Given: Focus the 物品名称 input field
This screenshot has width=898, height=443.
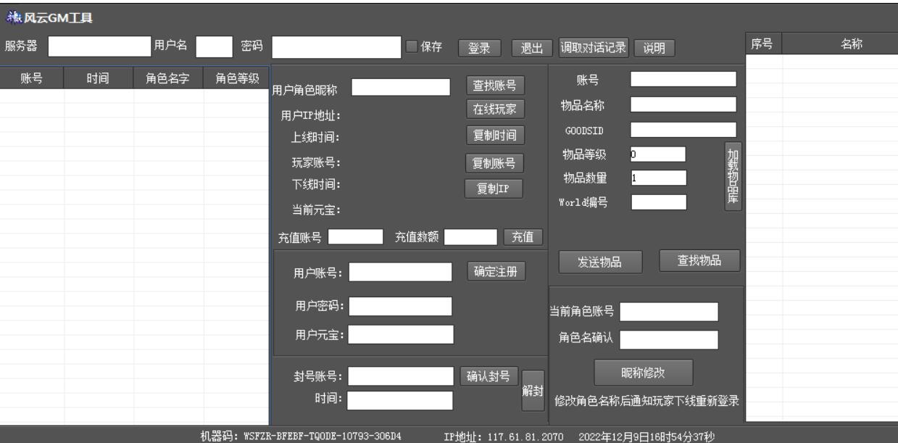Looking at the screenshot, I should (683, 104).
